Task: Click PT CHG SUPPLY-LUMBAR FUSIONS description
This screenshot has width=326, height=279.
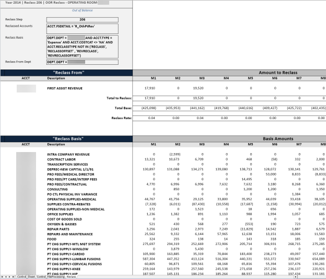Action: pyautogui.click(x=74, y=259)
